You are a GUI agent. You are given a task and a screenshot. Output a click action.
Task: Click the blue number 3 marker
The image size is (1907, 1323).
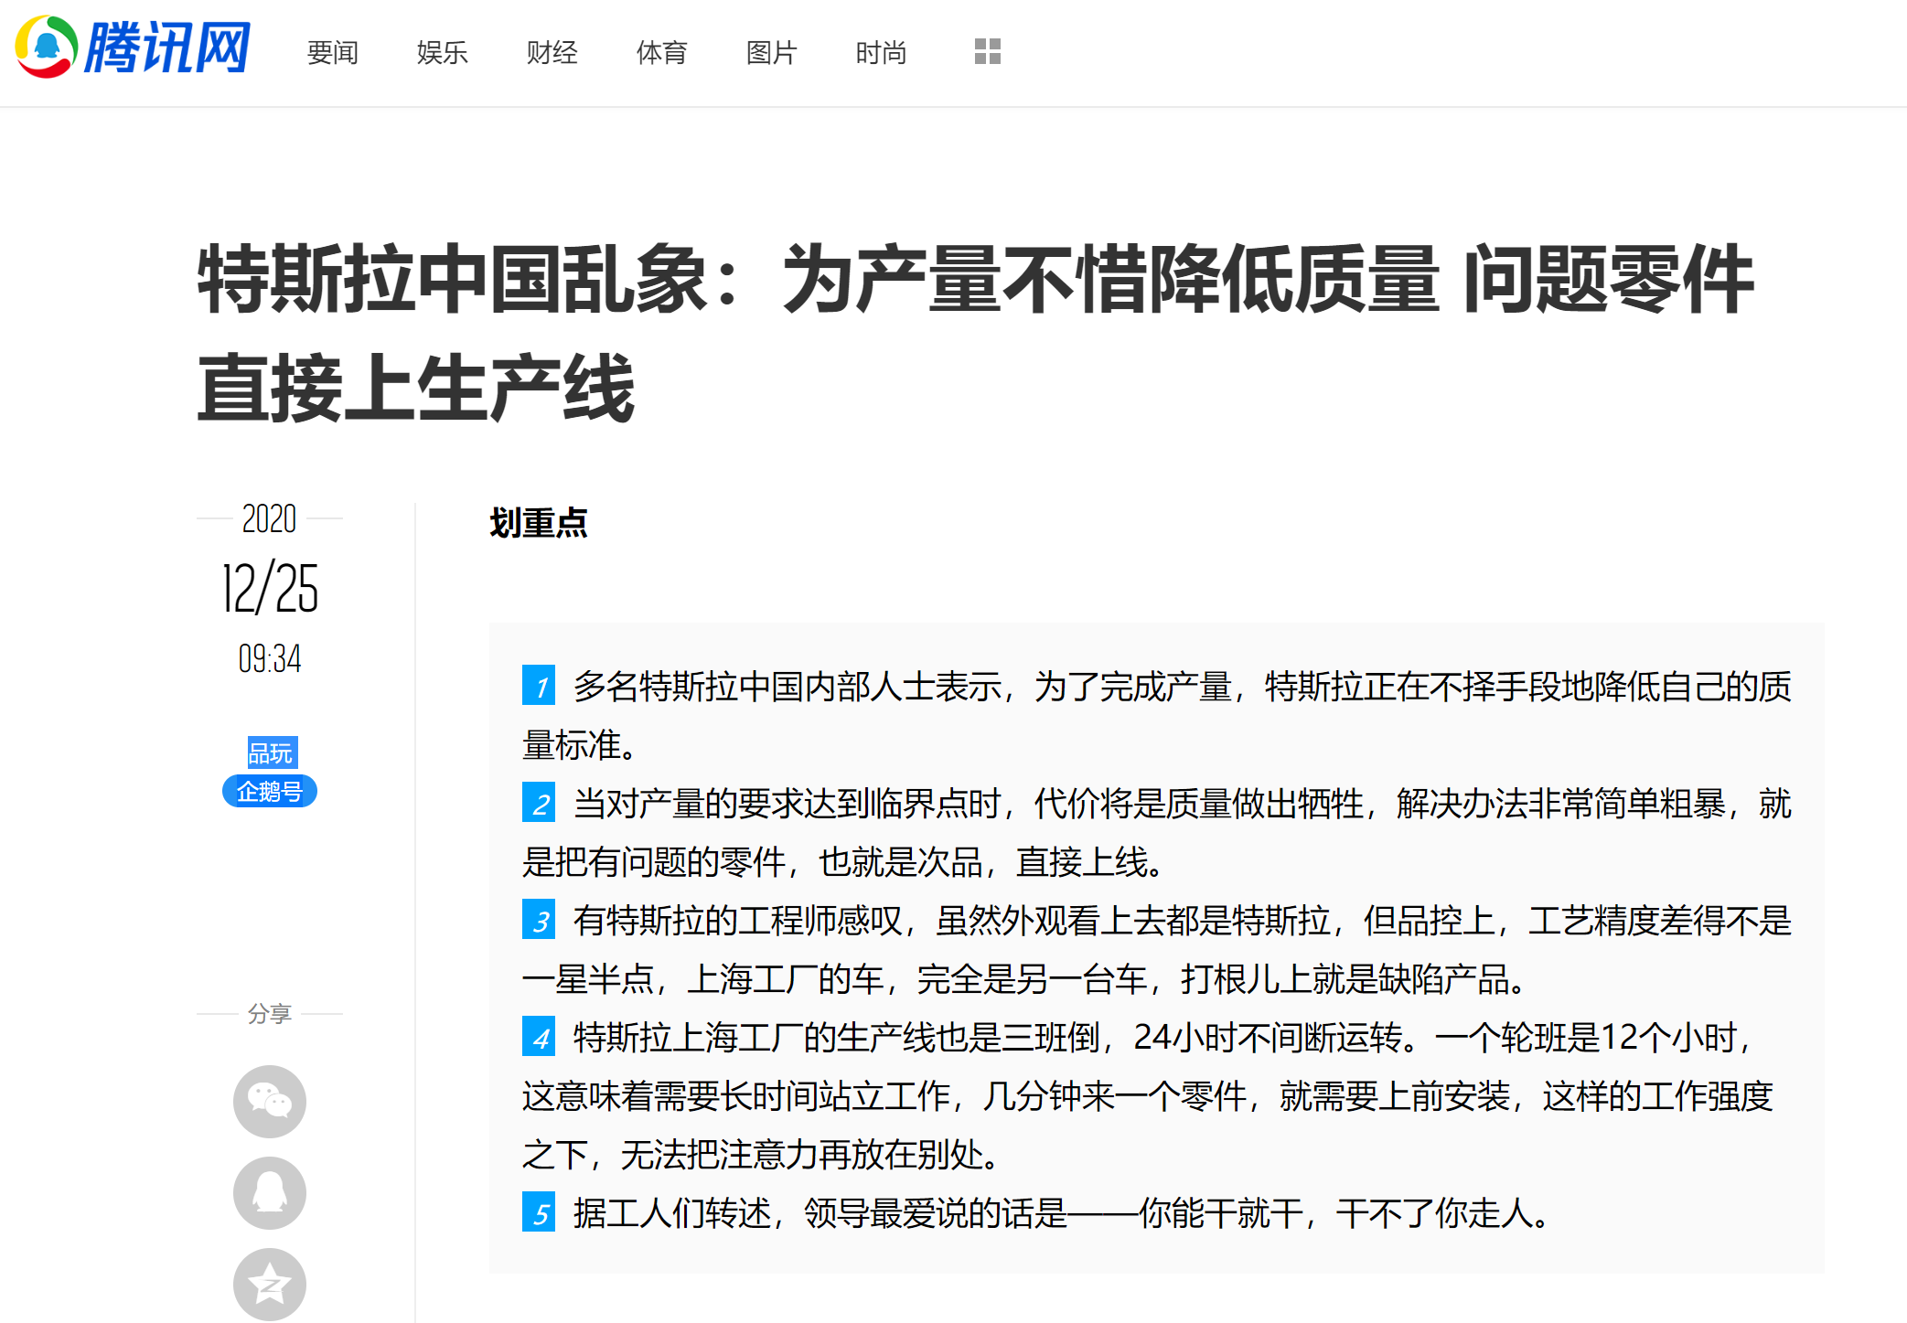click(x=539, y=919)
